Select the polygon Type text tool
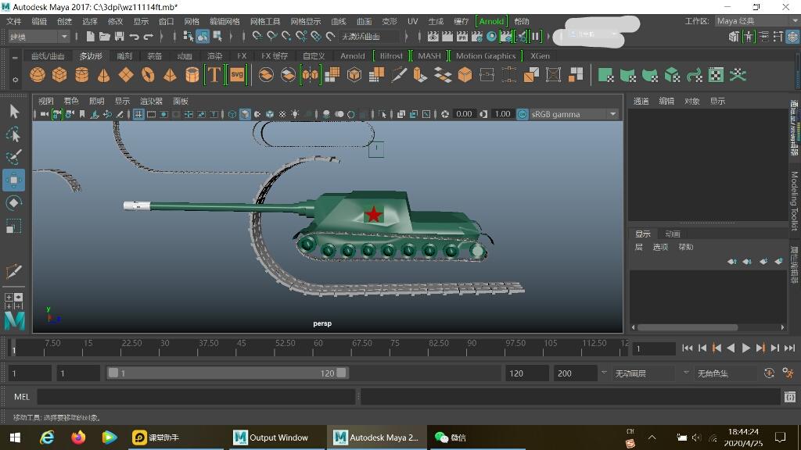Viewport: 801px width, 450px height. [214, 75]
